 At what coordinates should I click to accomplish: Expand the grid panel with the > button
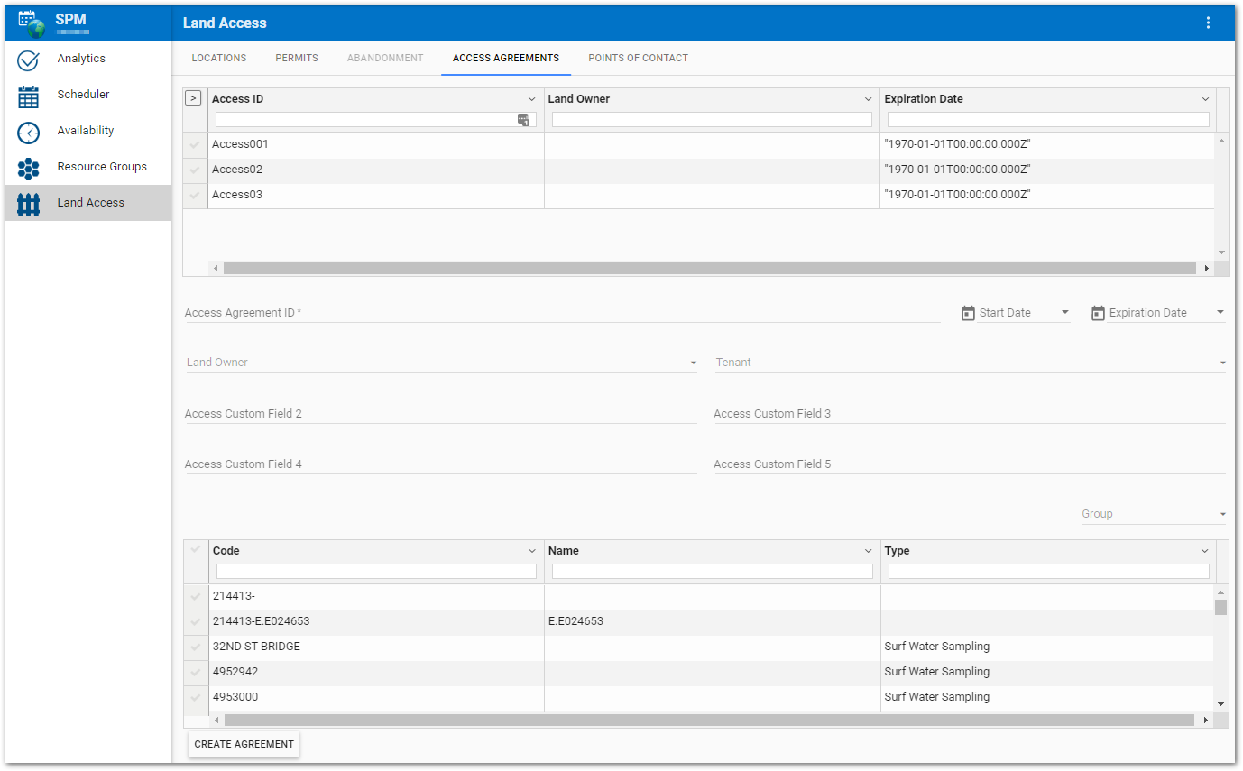(193, 98)
